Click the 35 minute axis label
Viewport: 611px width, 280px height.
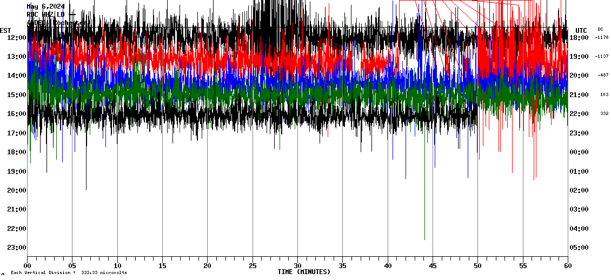pyautogui.click(x=342, y=265)
